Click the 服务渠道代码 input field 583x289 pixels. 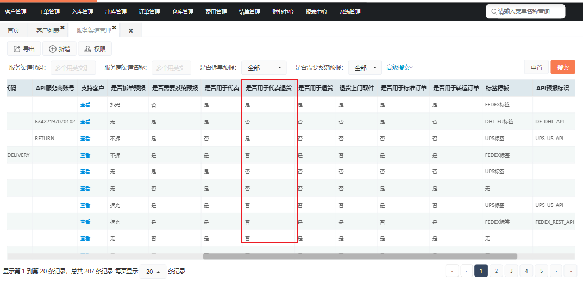[73, 68]
